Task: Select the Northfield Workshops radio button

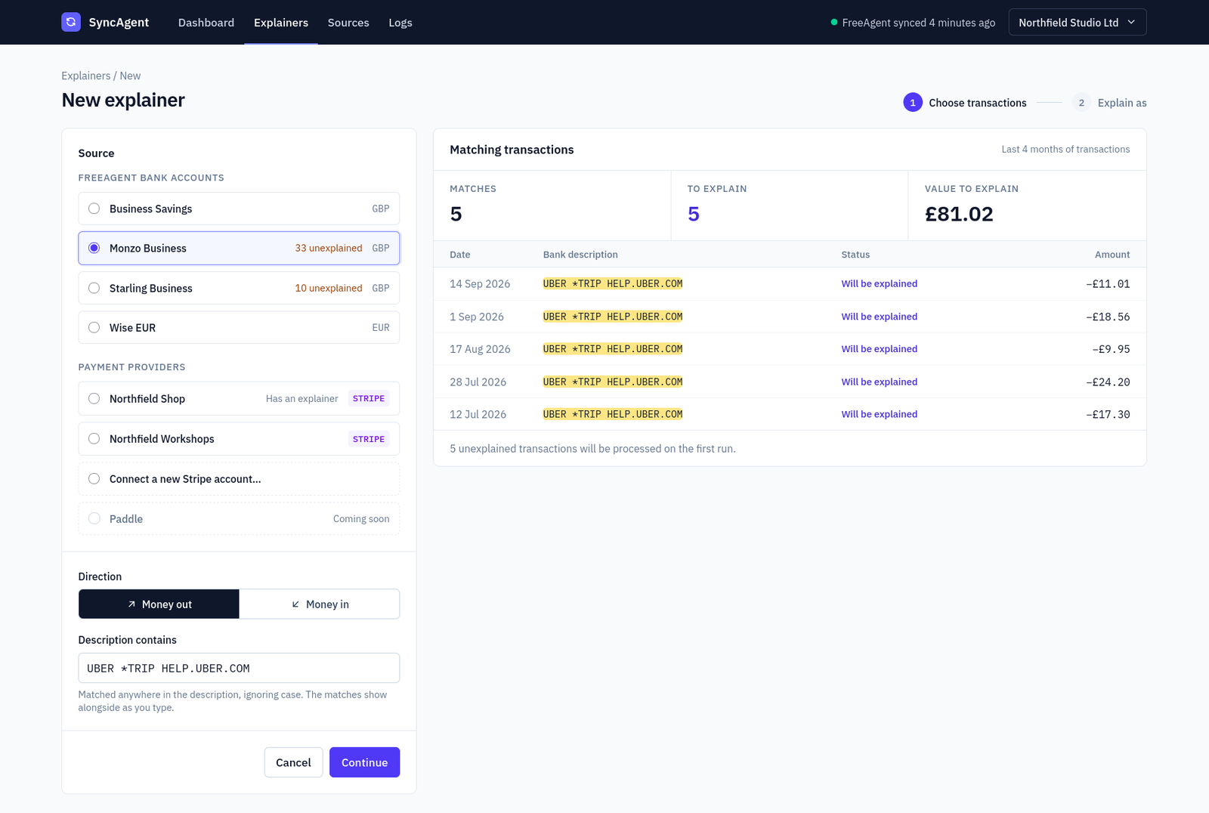Action: pyautogui.click(x=94, y=438)
